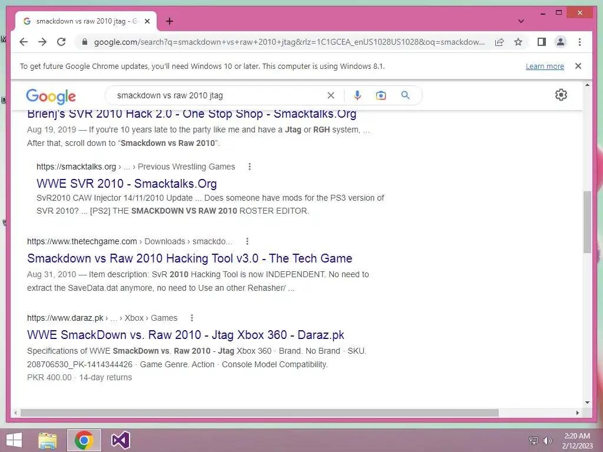Screen dimensions: 603x452
Task: Click 'https://www.thetechgame.com' URL text
Action: 82,241
